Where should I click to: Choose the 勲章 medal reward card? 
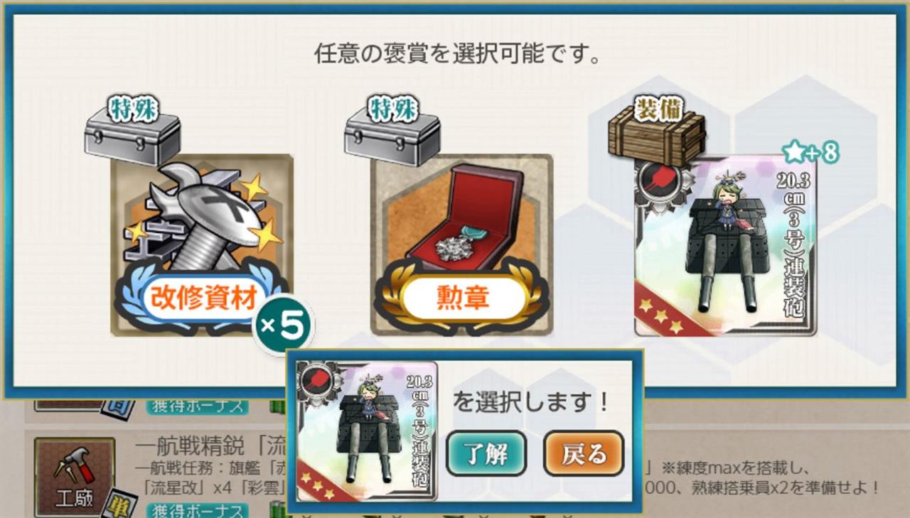461,245
